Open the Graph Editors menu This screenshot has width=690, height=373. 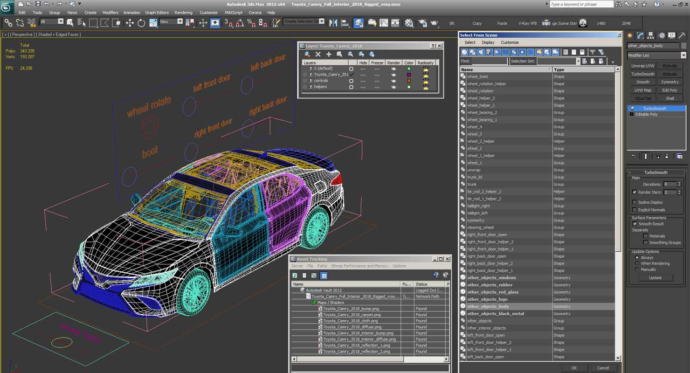157,13
